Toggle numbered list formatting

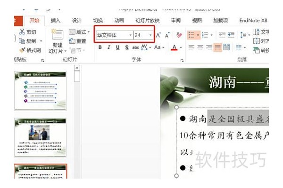pos(205,35)
